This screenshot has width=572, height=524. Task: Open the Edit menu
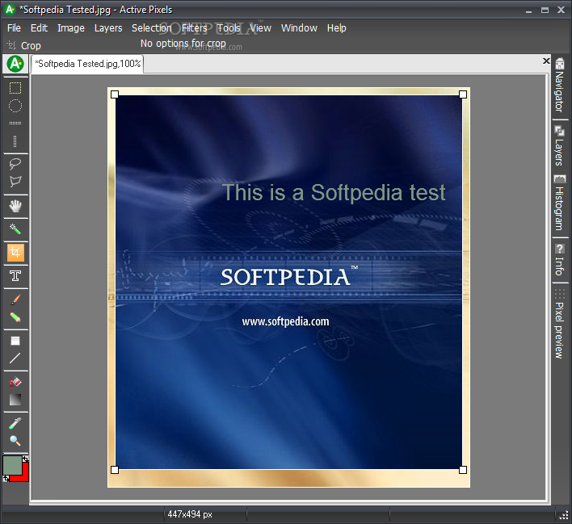pos(39,28)
